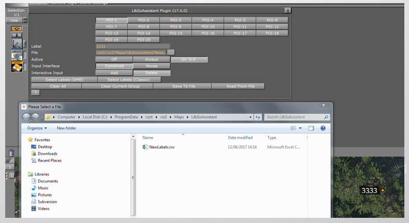The height and width of the screenshot is (223, 409).
Task: Click the question mark help button
Action: (35, 93)
